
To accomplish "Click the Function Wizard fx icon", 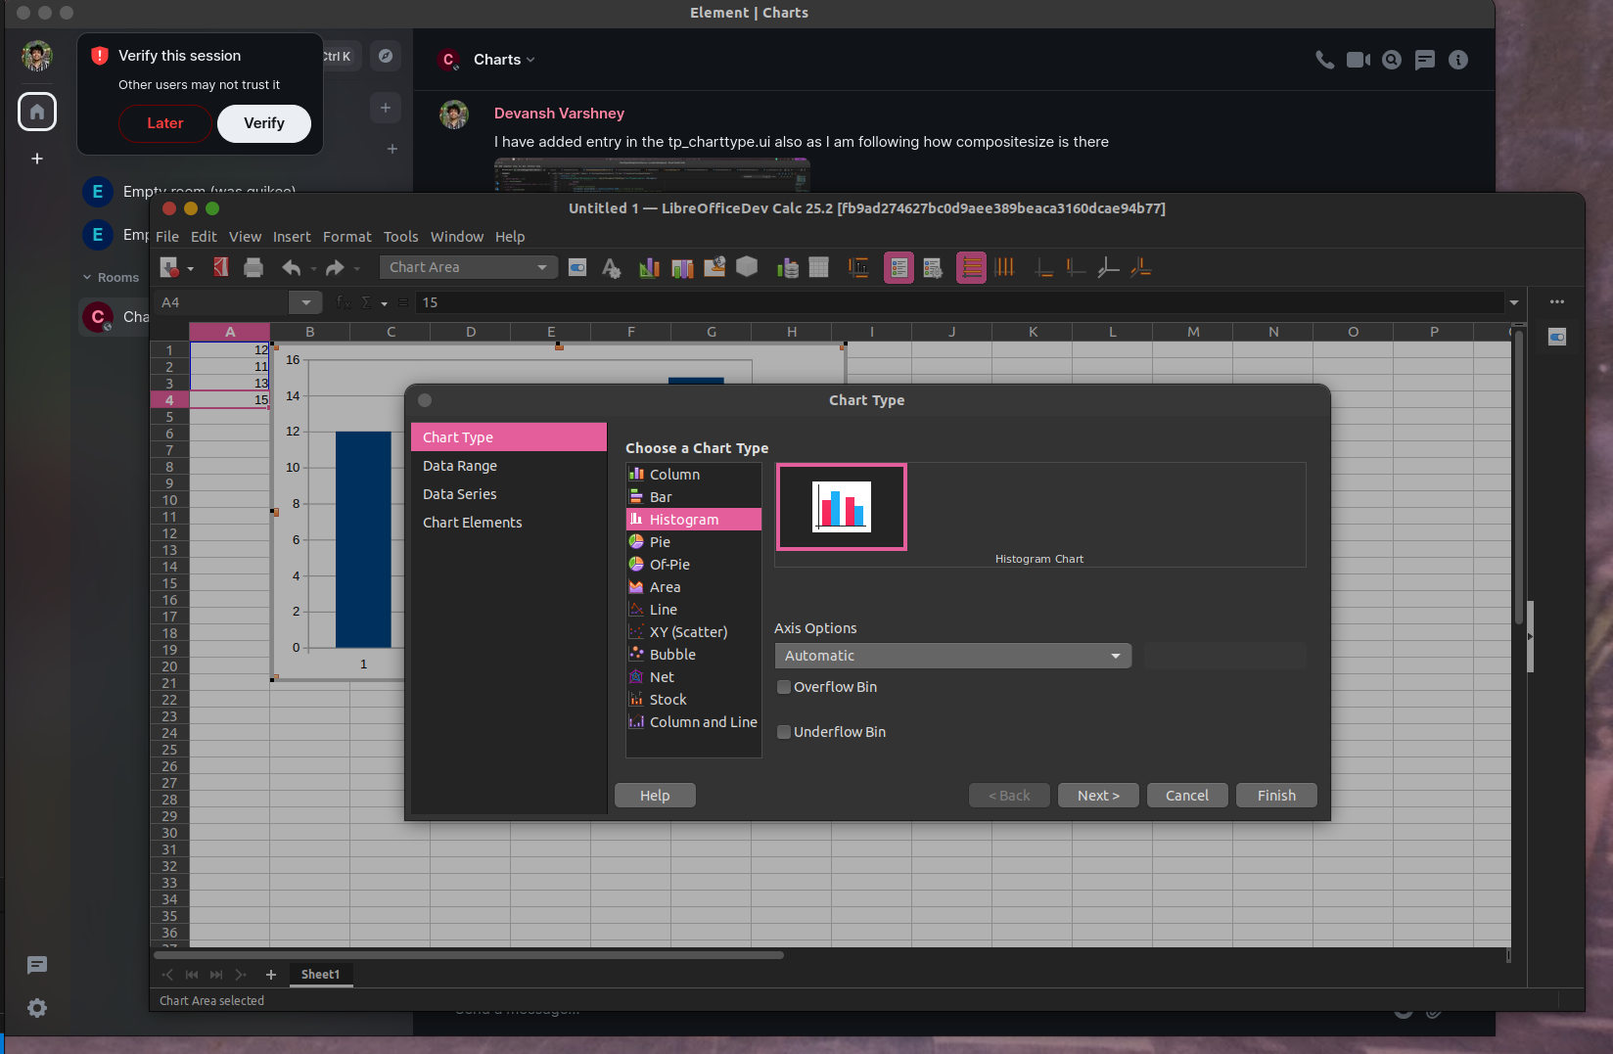I will 343,302.
